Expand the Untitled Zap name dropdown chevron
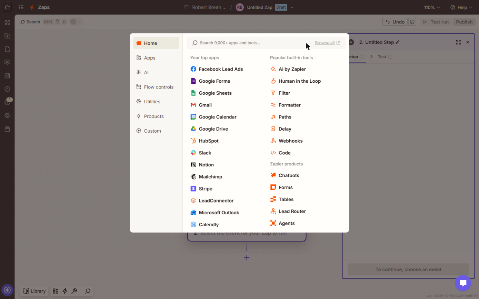 [292, 7]
